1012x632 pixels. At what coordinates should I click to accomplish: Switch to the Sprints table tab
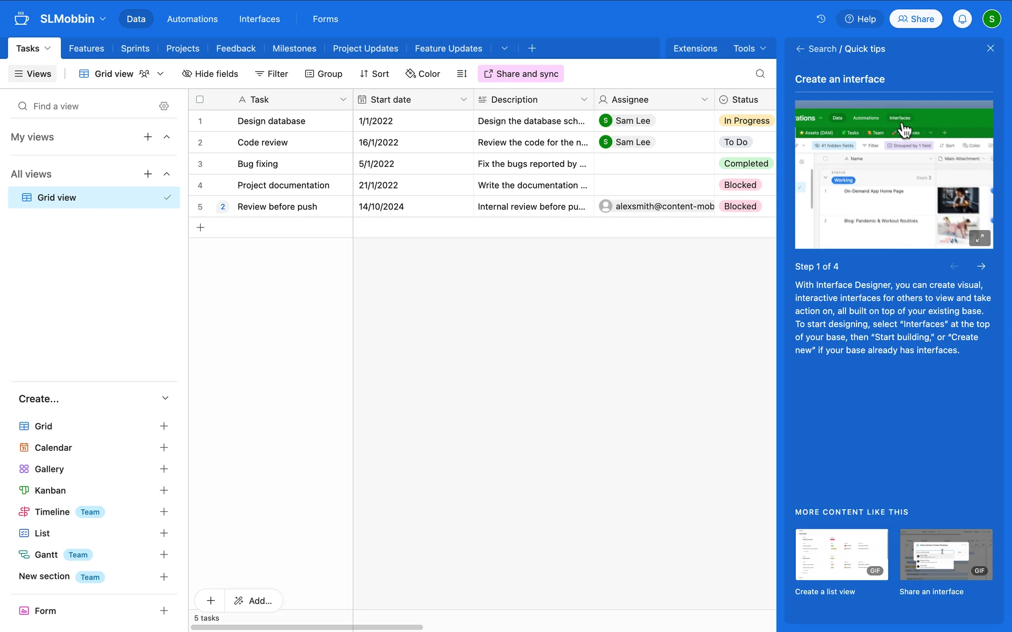click(135, 48)
